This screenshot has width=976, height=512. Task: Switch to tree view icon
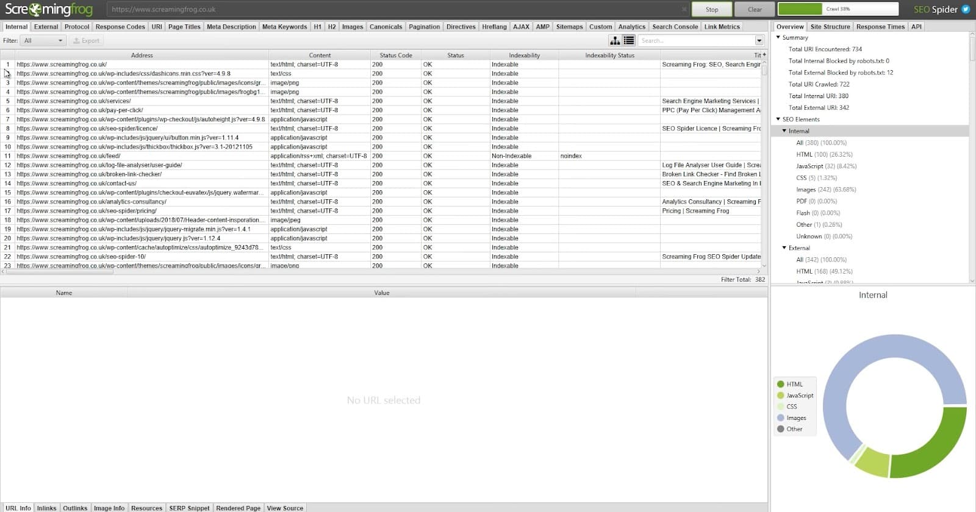[x=615, y=40]
